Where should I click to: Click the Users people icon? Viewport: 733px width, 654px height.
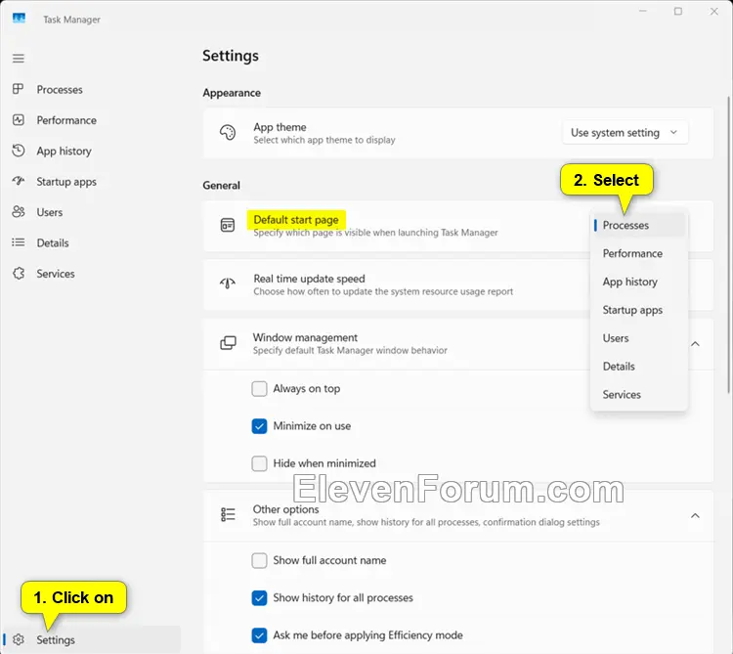tap(19, 212)
